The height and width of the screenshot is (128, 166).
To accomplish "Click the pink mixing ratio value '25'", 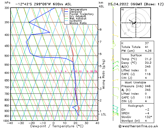I will coord(96,71).
